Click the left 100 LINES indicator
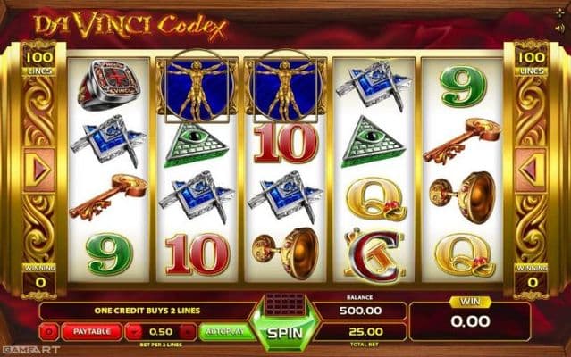571x357 pixels. point(39,62)
